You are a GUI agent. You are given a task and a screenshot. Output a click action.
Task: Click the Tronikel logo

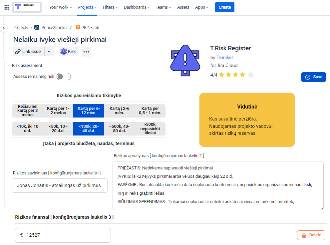(27, 7)
